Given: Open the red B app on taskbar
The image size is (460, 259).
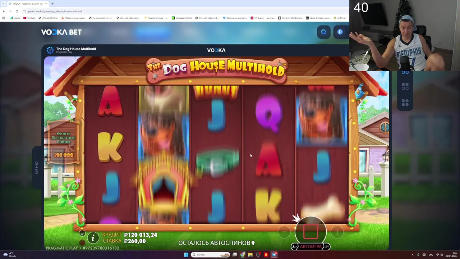Looking at the screenshot, I should point(266,255).
